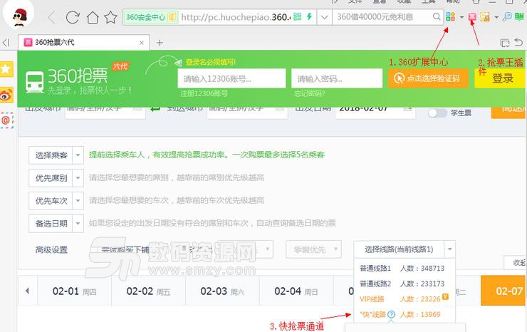Select the 02-03 周六 date tab
Viewport: 527px width, 332px height.
(222, 291)
